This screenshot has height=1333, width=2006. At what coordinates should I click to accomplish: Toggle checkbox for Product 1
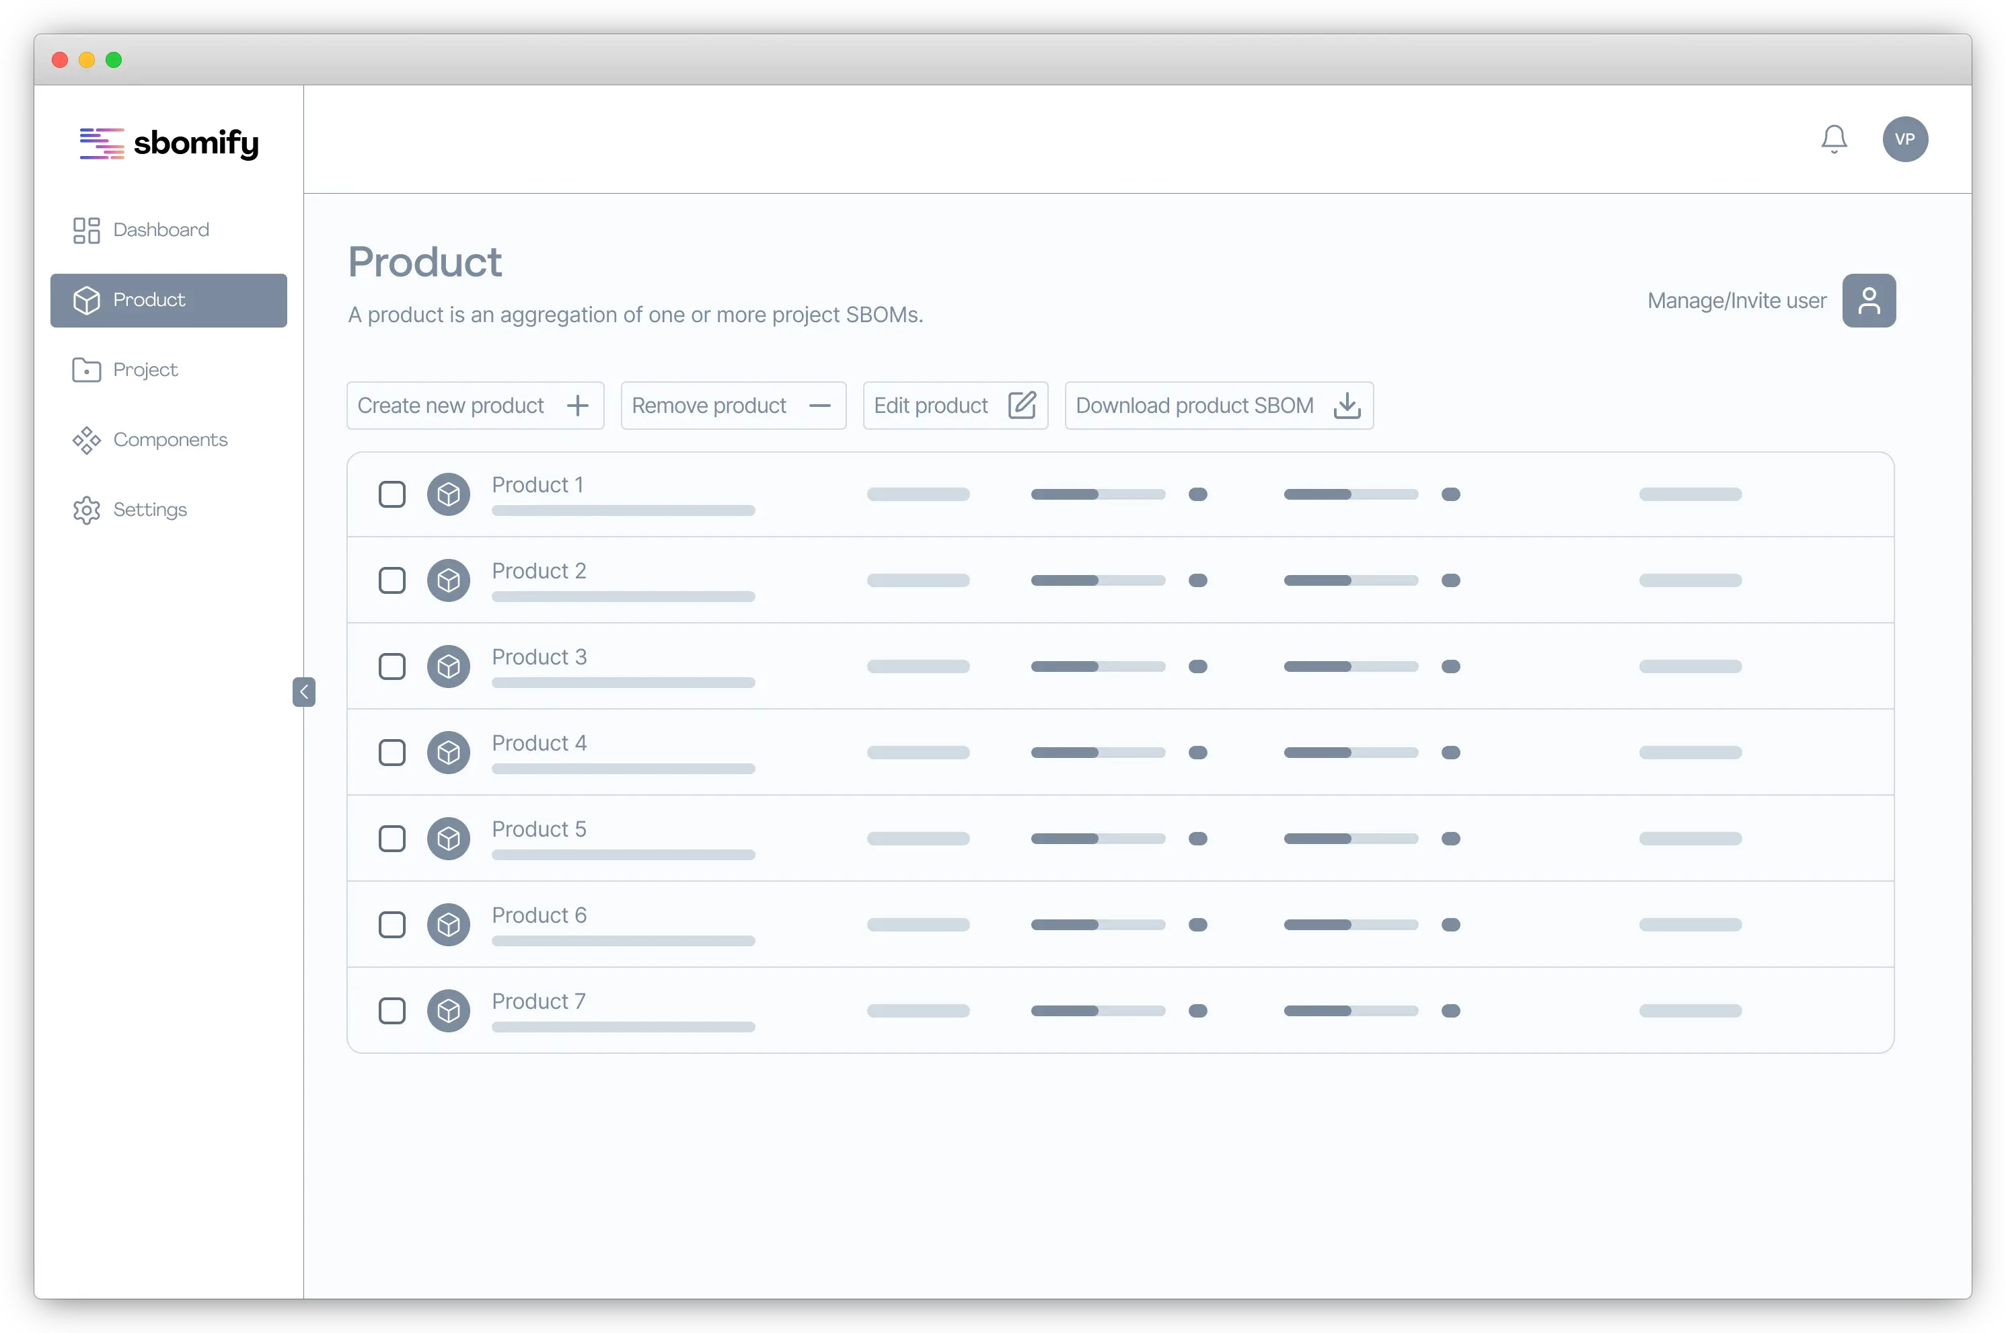click(x=392, y=494)
